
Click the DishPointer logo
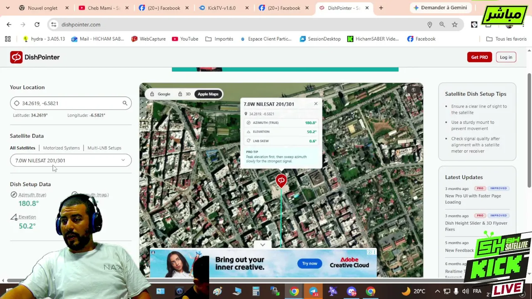[35, 57]
